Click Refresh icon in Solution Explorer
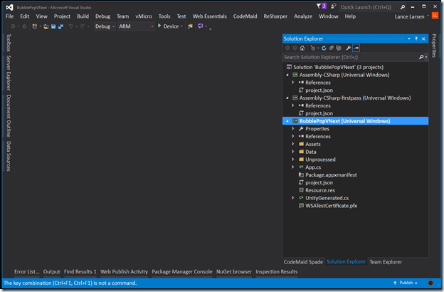444x292 pixels. point(324,48)
